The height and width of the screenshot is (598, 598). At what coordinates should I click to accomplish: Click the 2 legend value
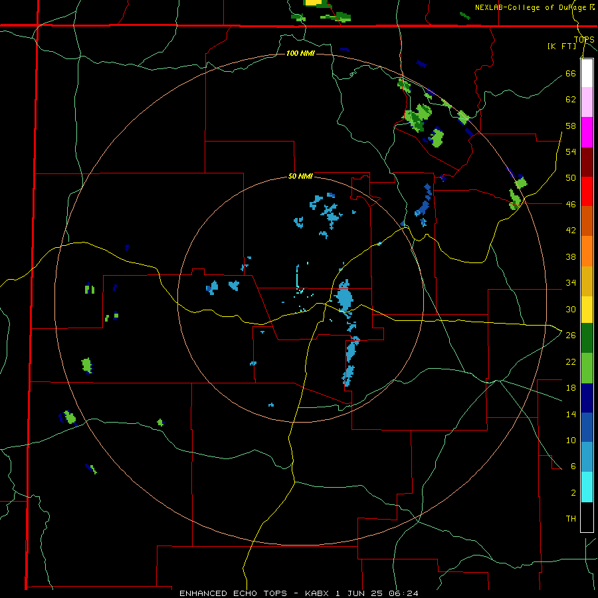573,493
